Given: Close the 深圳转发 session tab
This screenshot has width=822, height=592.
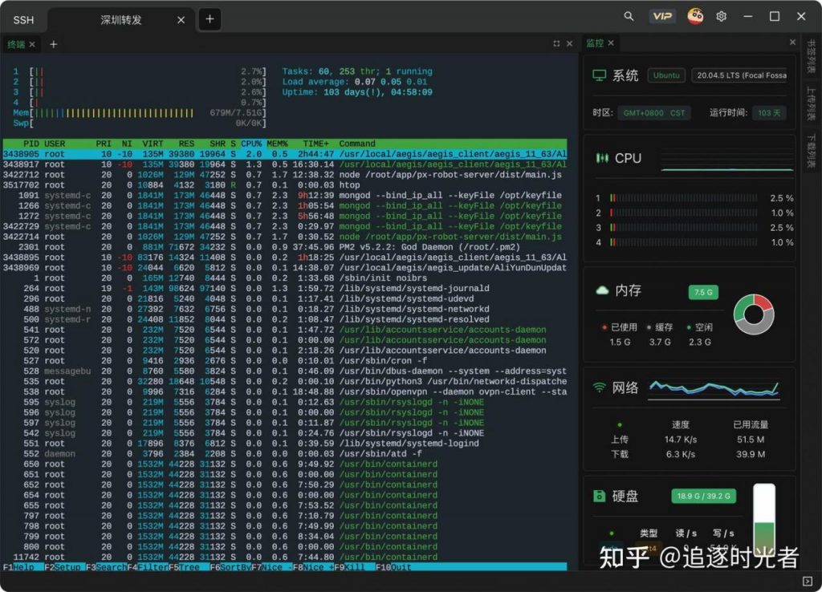Looking at the screenshot, I should click(x=181, y=19).
